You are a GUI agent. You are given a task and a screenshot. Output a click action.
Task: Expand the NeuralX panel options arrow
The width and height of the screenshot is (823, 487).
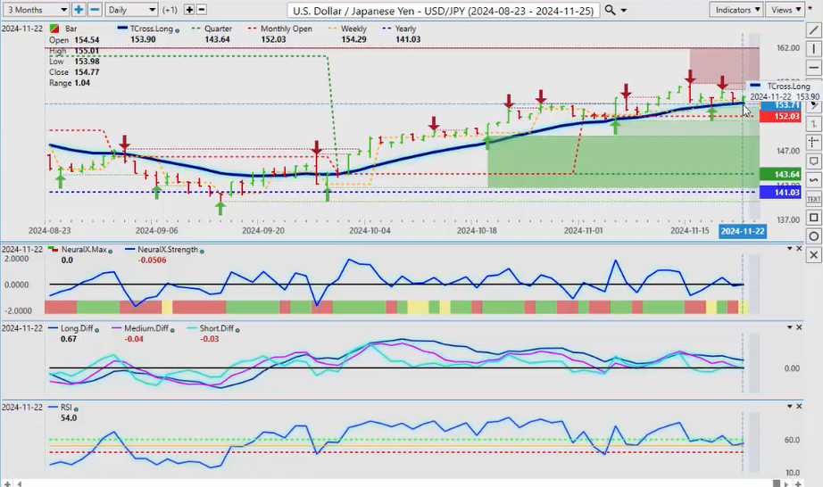tap(800, 247)
